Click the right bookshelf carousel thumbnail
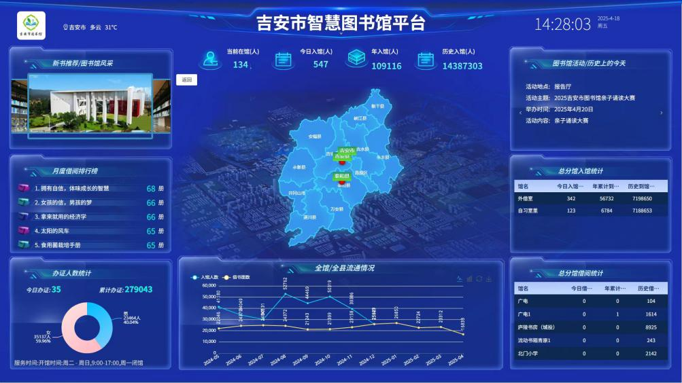Image resolution: width=682 pixels, height=383 pixels. 162,105
